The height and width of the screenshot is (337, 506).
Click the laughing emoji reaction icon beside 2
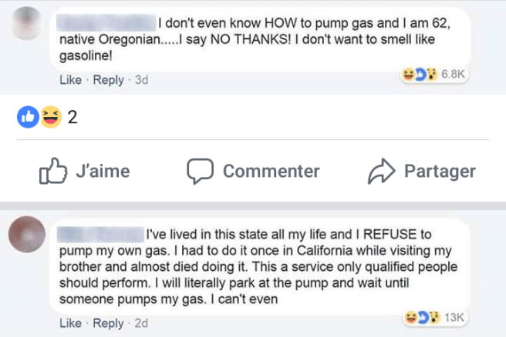[51, 118]
